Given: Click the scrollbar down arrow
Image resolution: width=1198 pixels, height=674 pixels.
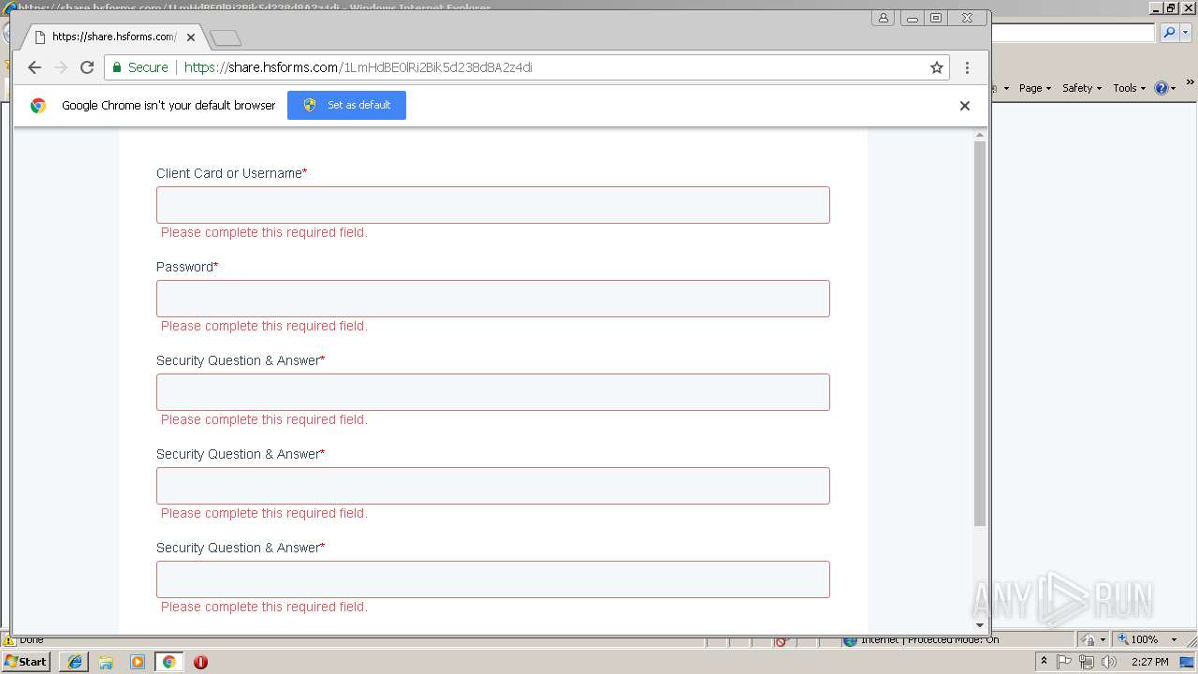Looking at the screenshot, I should [x=980, y=625].
